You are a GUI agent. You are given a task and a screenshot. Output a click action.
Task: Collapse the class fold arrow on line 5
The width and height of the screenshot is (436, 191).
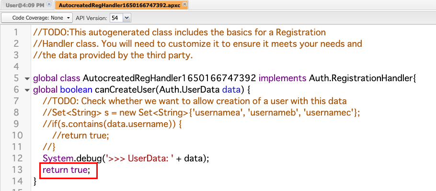coord(26,78)
